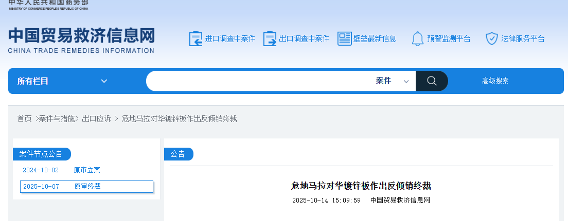Click the chevron next to 所有栏目

pos(104,81)
